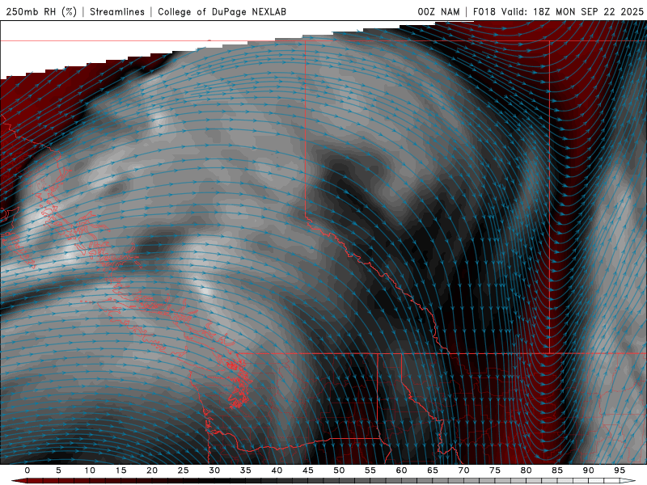647x485 pixels.
Task: Click "College of DuPage NEXLAB" text
Action: pyautogui.click(x=222, y=12)
